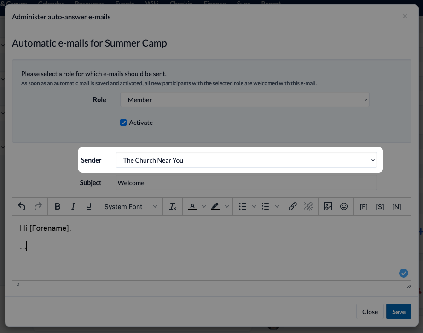This screenshot has height=333, width=423.
Task: Dismiss the dialog with the X icon
Action: pos(405,16)
